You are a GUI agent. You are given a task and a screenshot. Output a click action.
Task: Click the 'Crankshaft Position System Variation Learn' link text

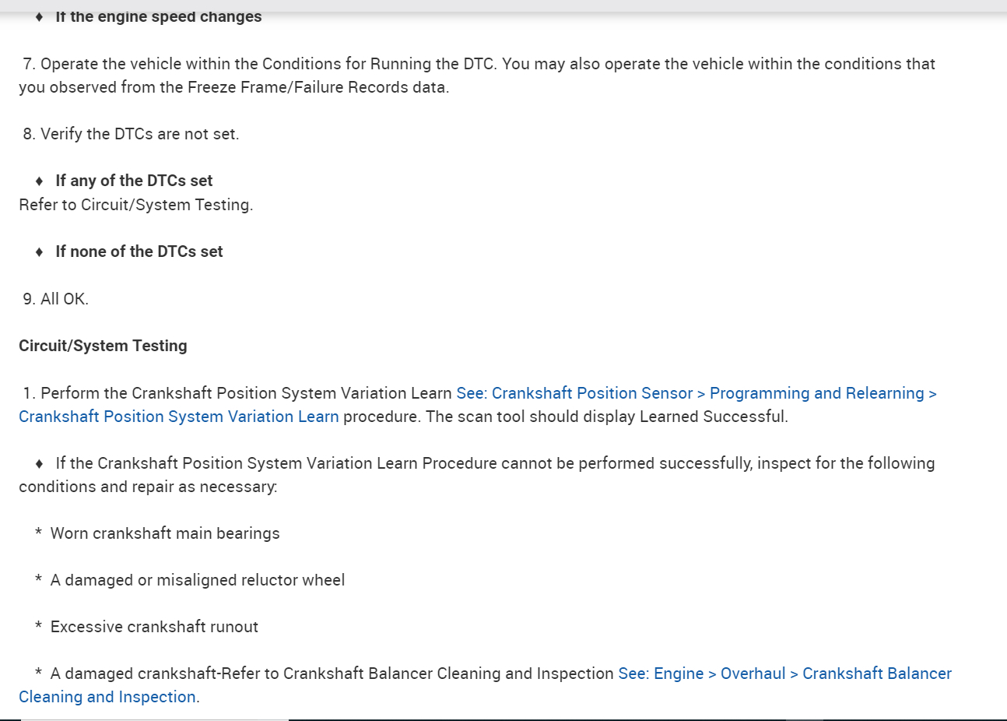tap(179, 417)
